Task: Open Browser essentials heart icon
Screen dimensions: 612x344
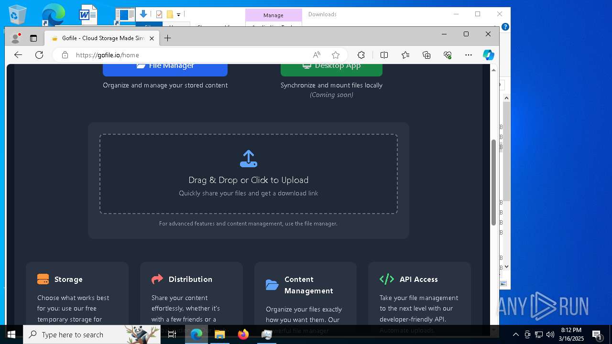Action: click(448, 55)
